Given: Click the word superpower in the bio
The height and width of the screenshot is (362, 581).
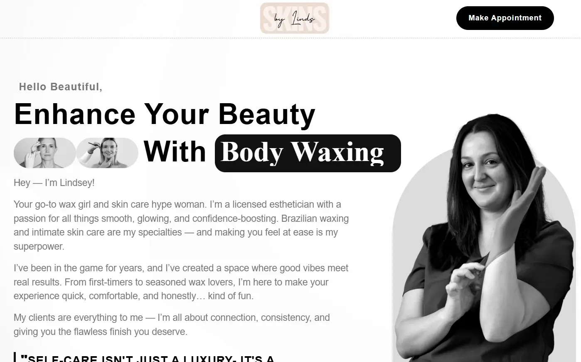Looking at the screenshot, I should (x=39, y=246).
